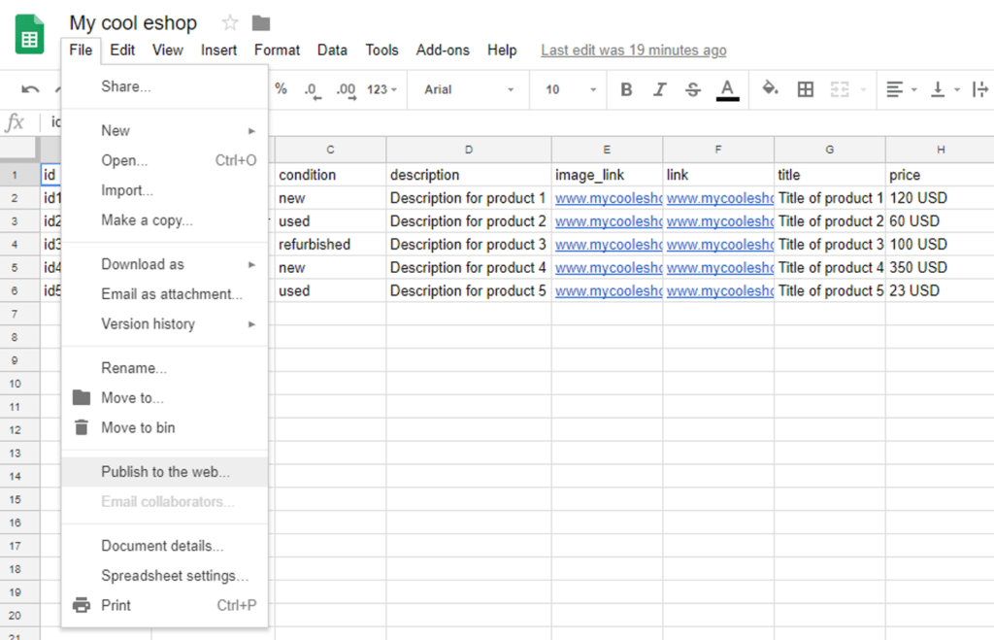The width and height of the screenshot is (994, 640).
Task: Open the Help menu
Action: [502, 51]
